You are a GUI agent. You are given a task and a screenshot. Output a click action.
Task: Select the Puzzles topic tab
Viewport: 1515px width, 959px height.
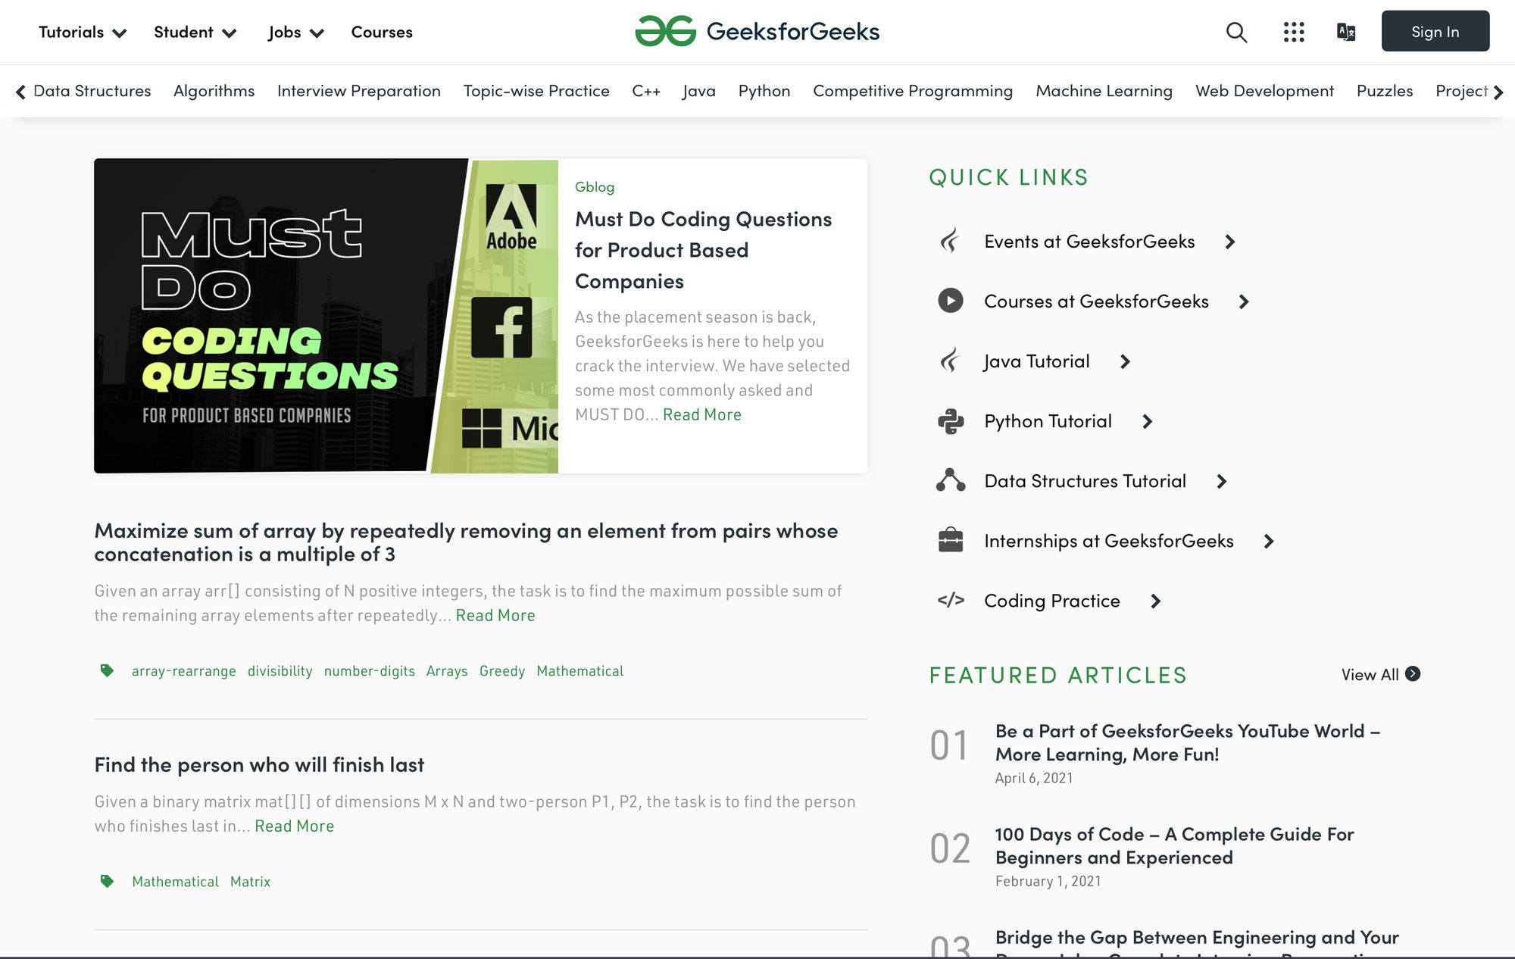tap(1385, 91)
